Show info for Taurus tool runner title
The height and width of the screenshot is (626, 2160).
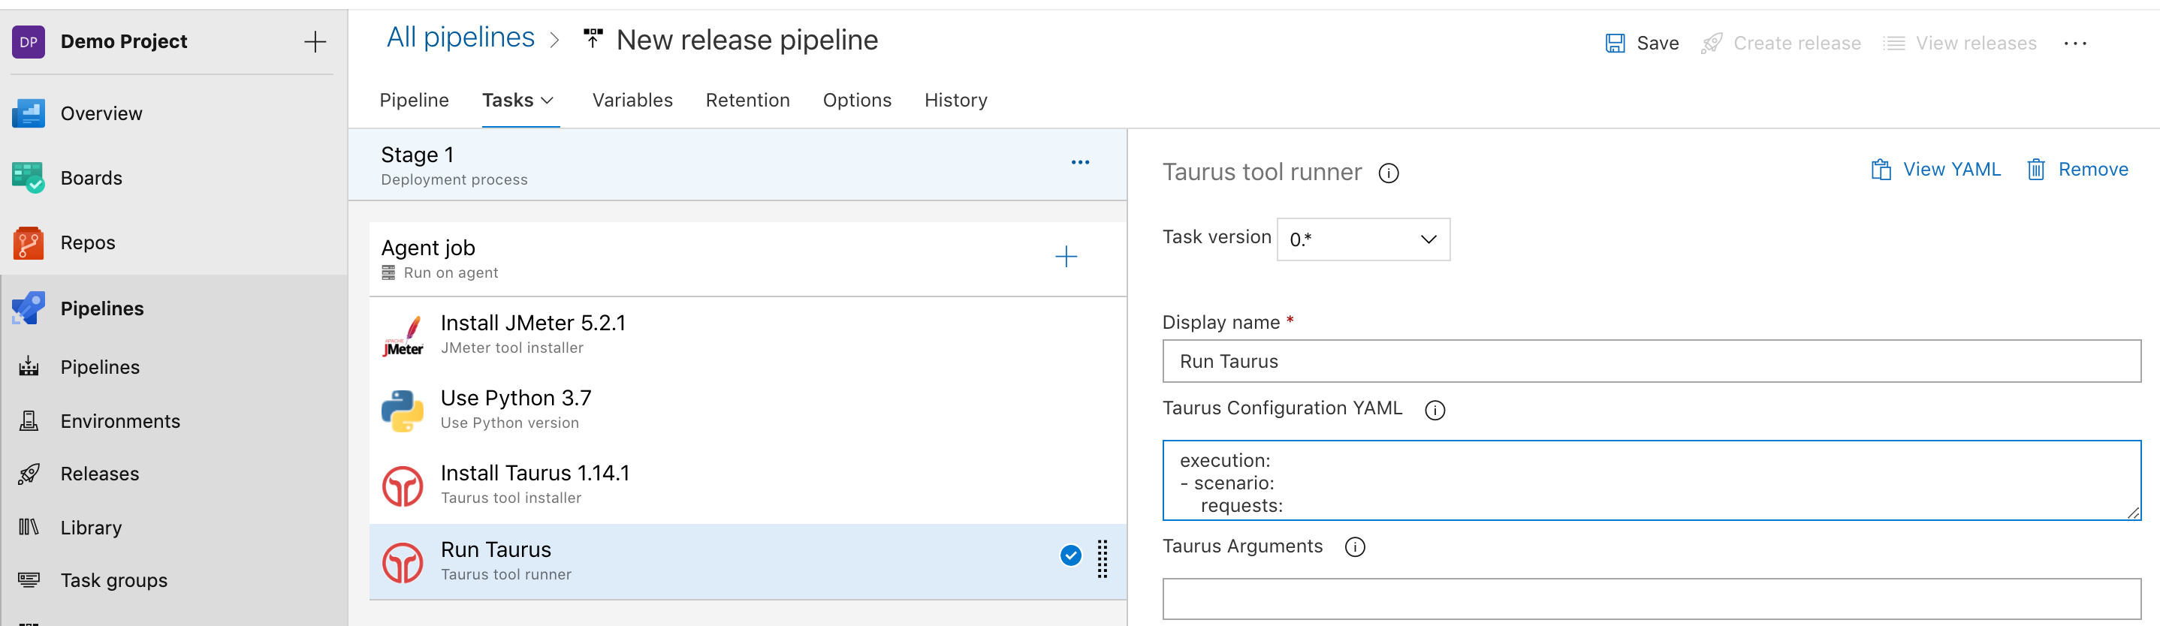point(1389,173)
